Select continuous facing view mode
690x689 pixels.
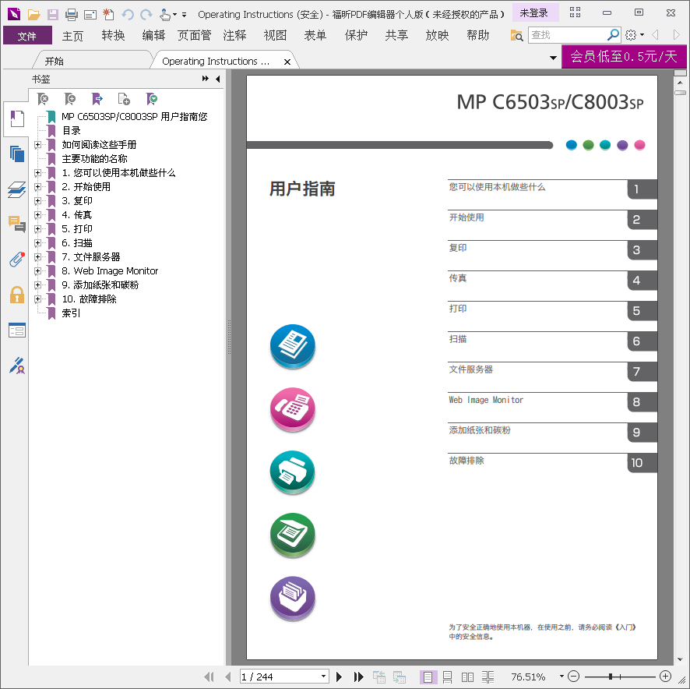click(488, 677)
